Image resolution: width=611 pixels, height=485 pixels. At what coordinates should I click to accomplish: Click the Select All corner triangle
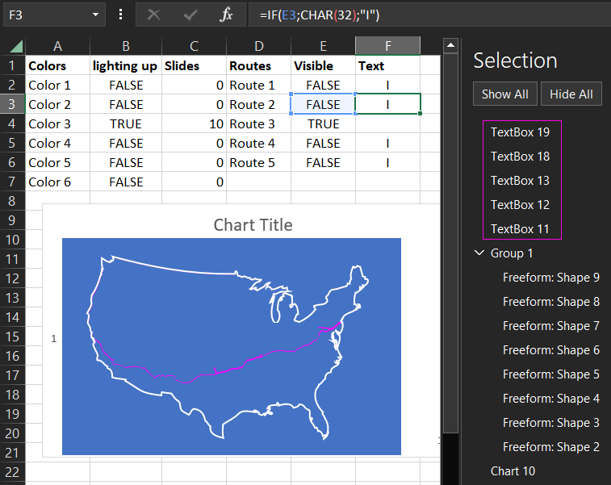point(15,46)
